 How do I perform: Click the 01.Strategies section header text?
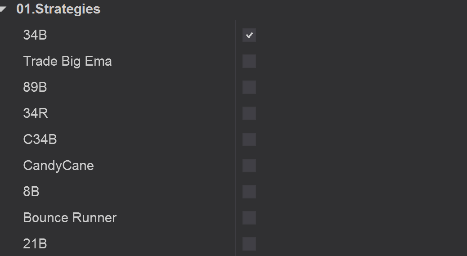coord(58,9)
